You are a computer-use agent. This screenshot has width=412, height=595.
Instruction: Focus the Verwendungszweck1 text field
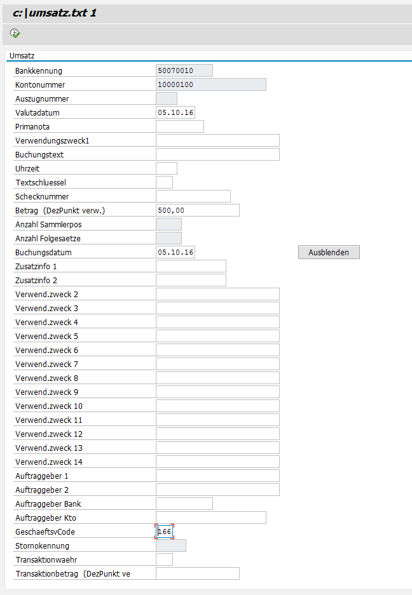tap(217, 140)
